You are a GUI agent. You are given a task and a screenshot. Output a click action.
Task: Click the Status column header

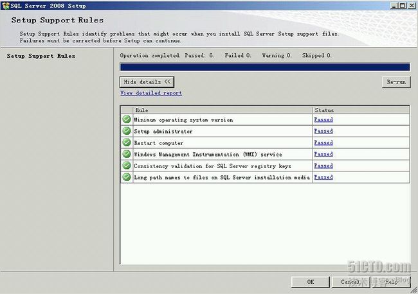361,110
